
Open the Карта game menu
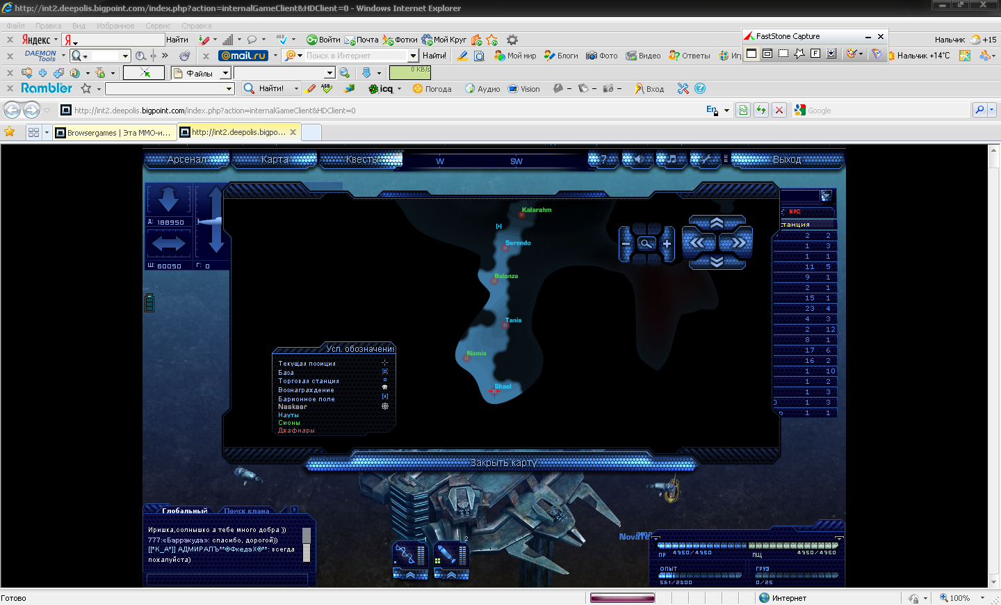click(274, 159)
